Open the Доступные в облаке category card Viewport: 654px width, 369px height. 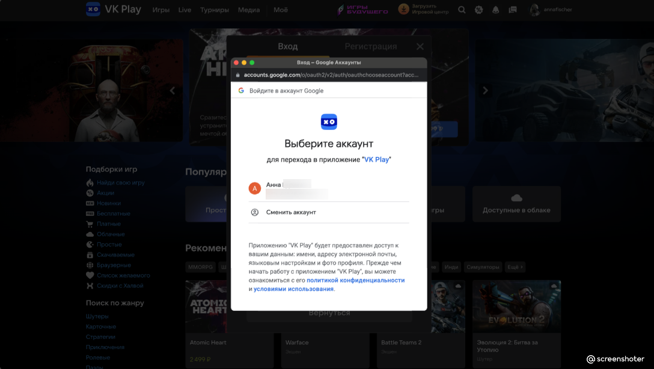click(516, 204)
